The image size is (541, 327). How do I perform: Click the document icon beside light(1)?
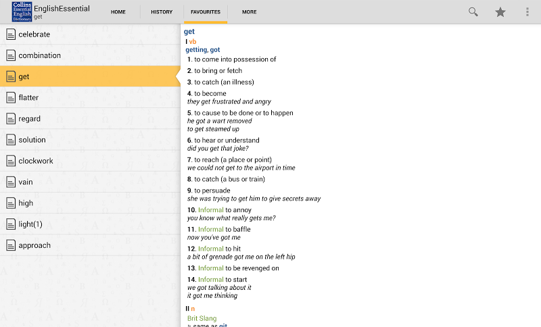(11, 224)
